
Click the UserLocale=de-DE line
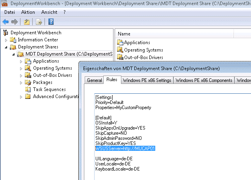[113, 164]
